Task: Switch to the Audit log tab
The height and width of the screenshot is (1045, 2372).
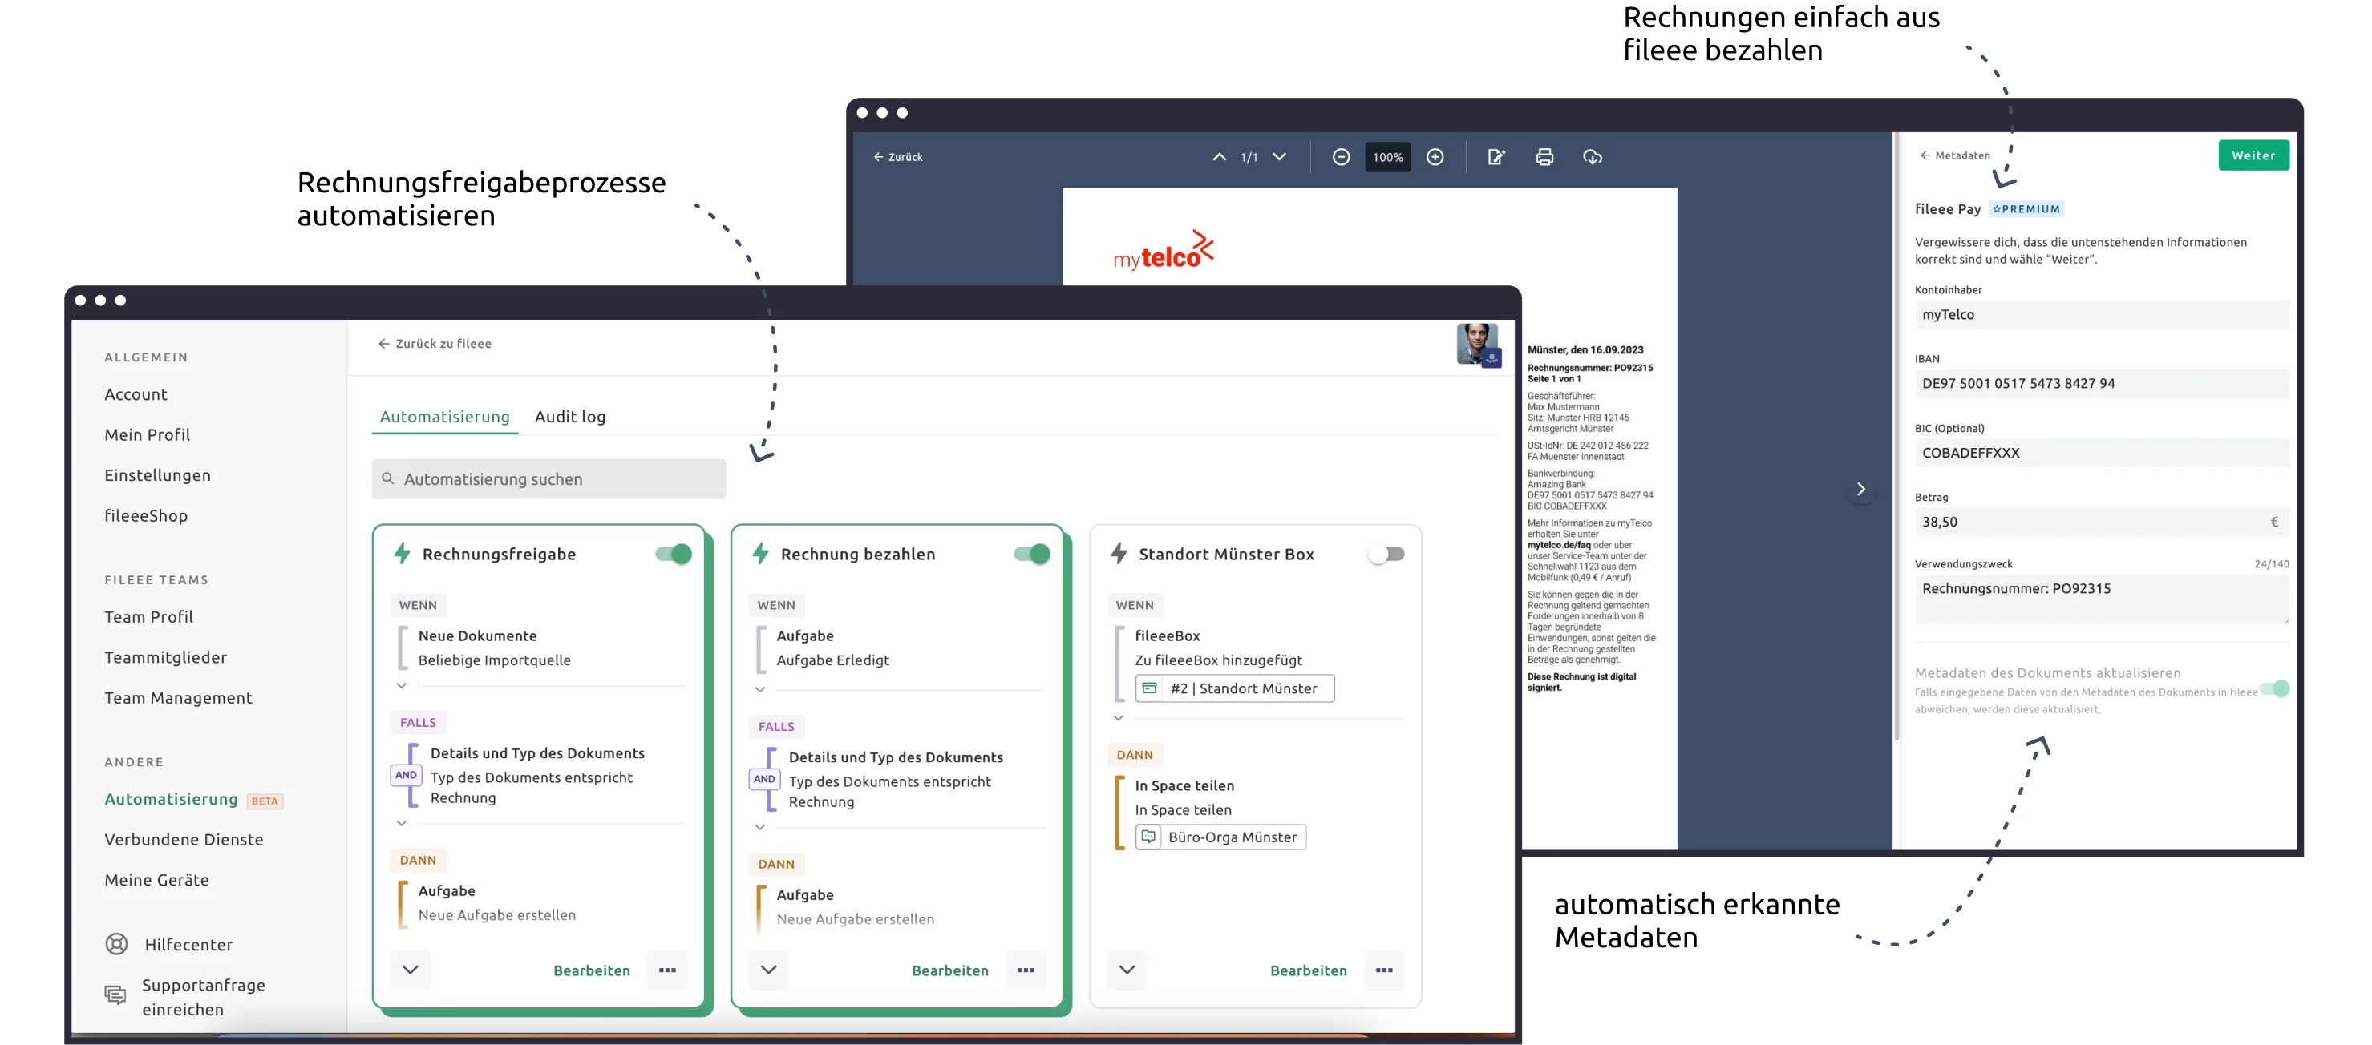Action: click(x=570, y=417)
